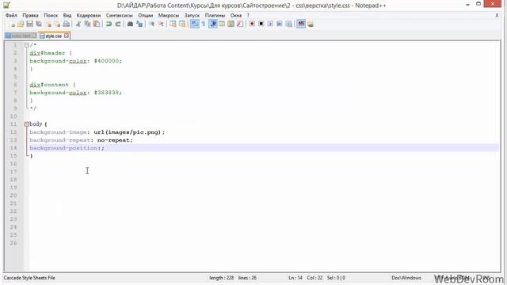Viewport: 507px width, 285px height.
Task: Start macro recording with red dot
Action: click(x=252, y=24)
